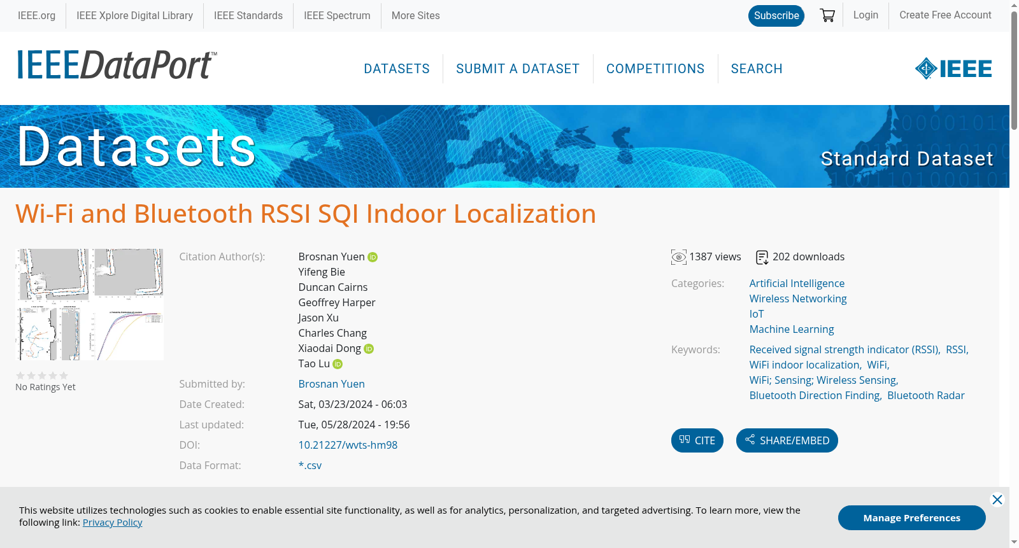Expand the More Sites menu

416,15
